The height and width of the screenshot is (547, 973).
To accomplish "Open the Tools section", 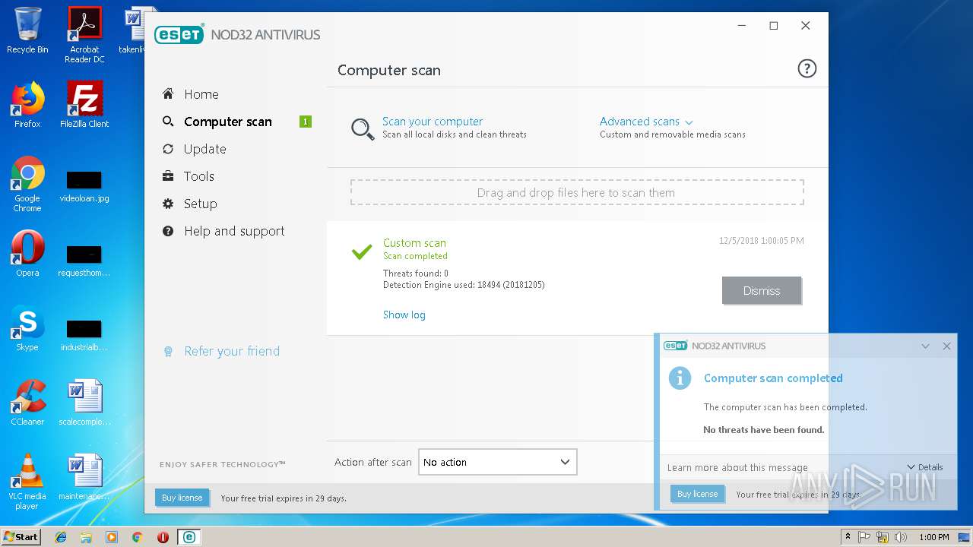I will pyautogui.click(x=198, y=176).
